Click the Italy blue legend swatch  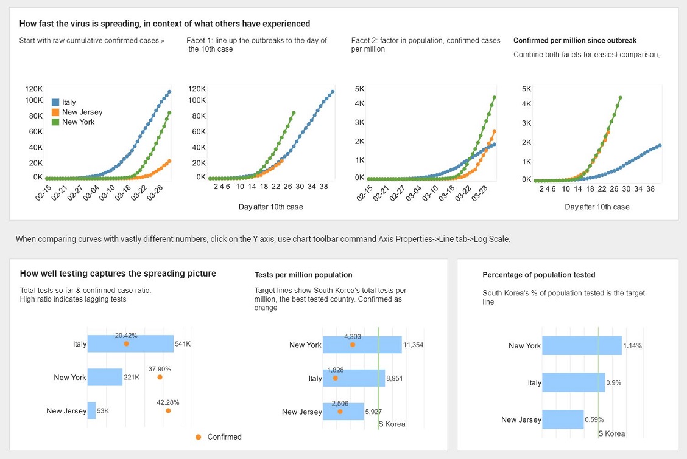(x=55, y=103)
